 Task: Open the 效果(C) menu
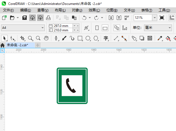click(x=94, y=10)
